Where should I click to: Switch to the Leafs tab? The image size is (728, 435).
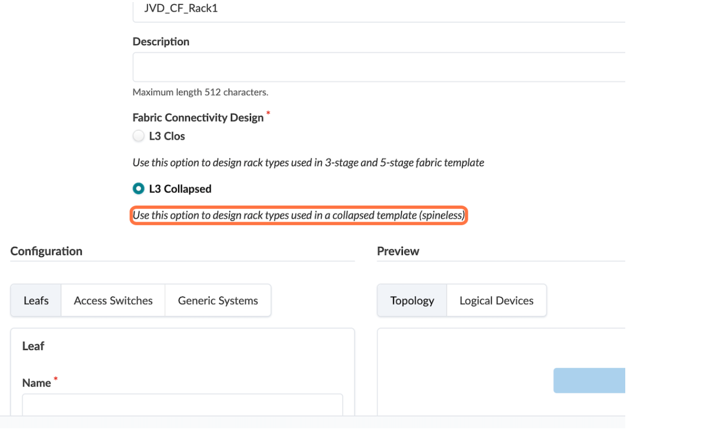point(36,301)
